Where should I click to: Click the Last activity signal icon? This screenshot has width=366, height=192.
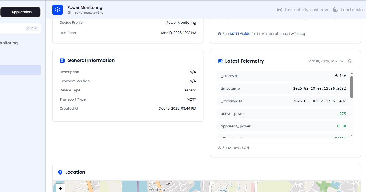pyautogui.click(x=279, y=10)
